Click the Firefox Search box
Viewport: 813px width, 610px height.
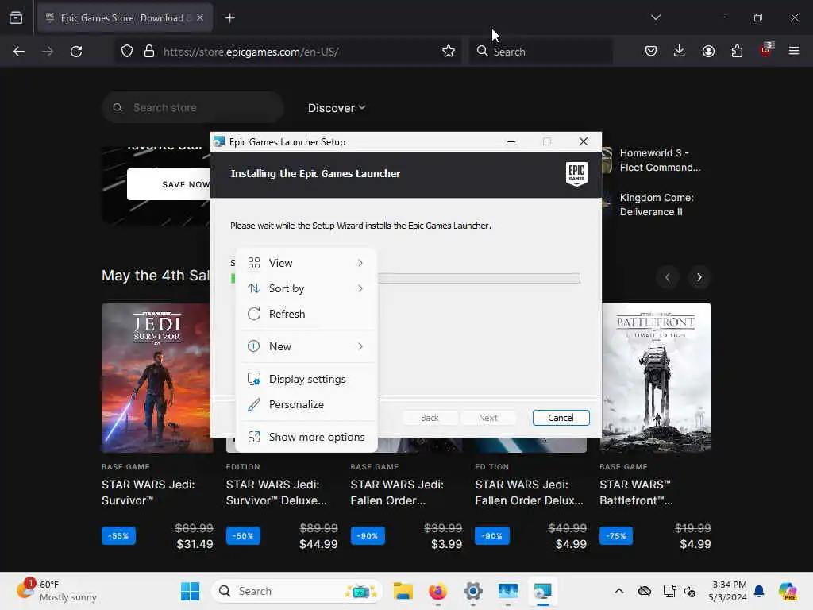541,52
